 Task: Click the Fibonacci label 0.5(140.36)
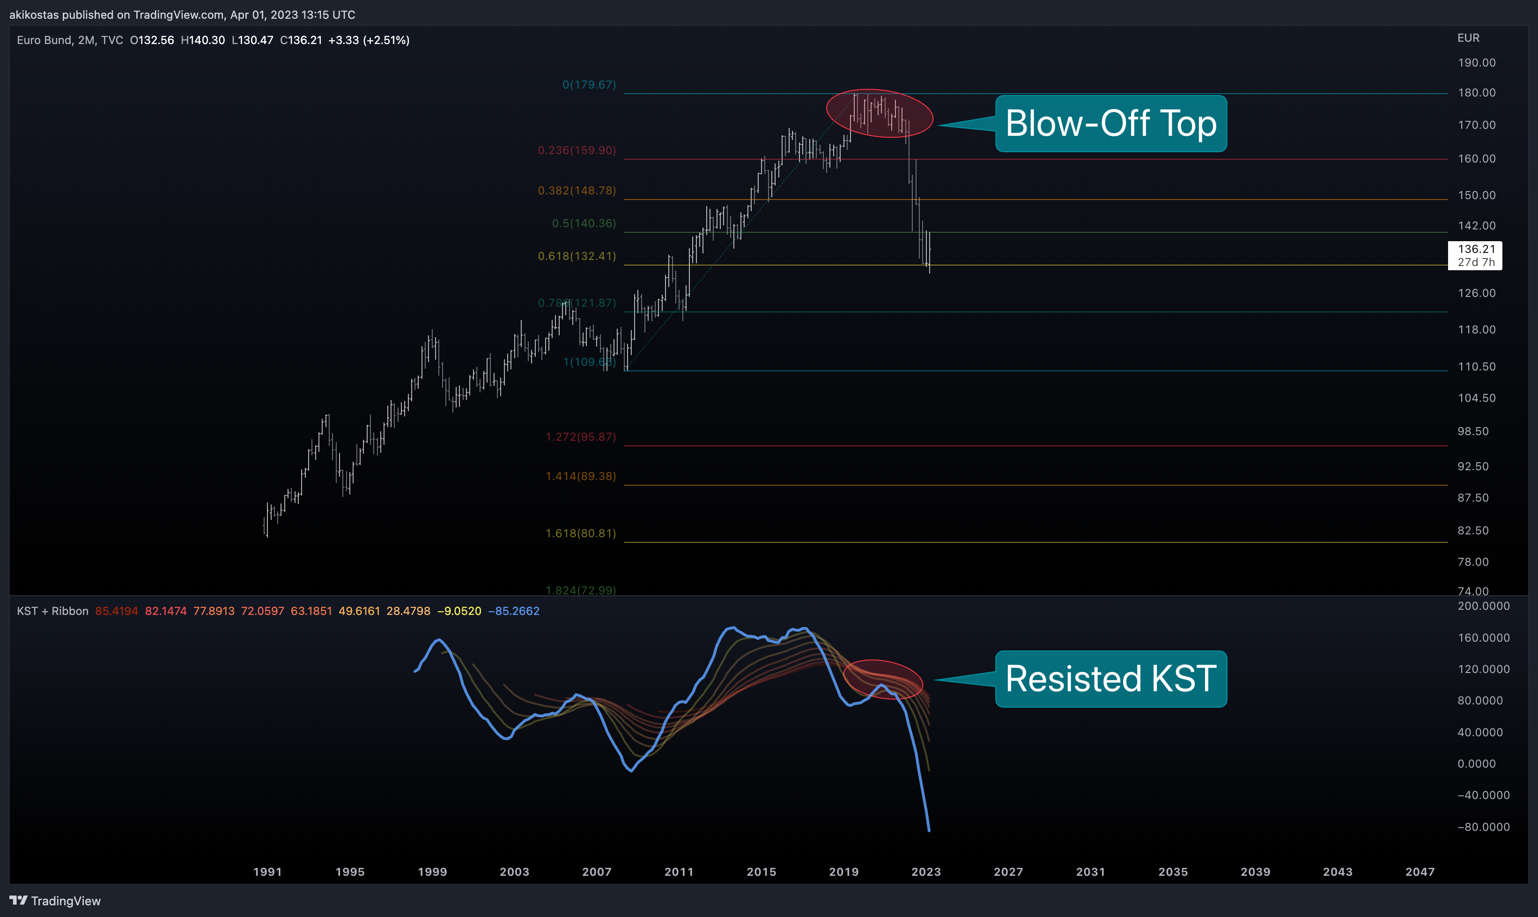[x=584, y=223]
